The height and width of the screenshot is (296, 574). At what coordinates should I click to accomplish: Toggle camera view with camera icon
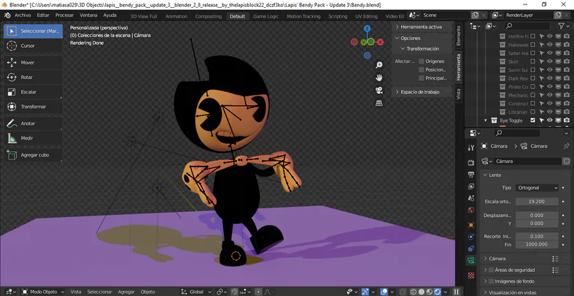(379, 91)
